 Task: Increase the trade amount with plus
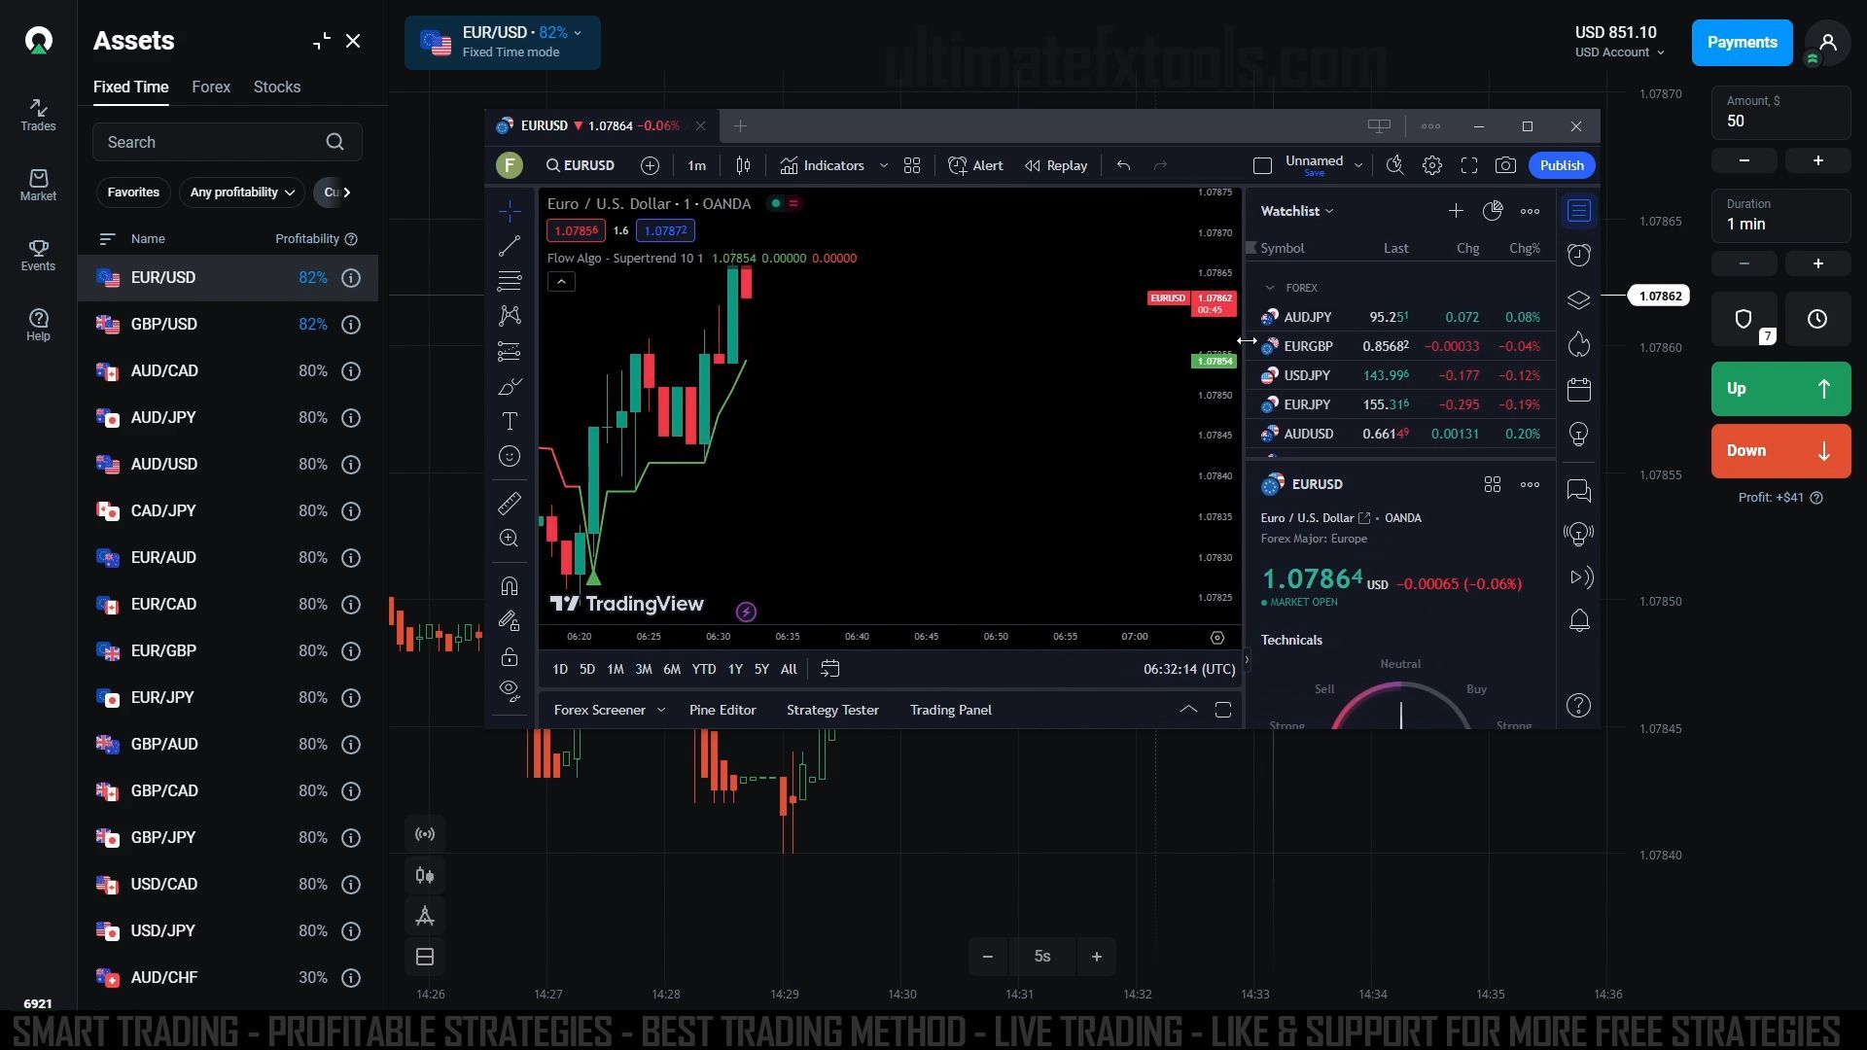(1817, 160)
